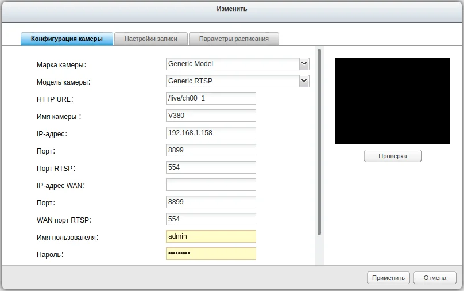The width and height of the screenshot is (464, 291).
Task: Click the HTTP URL field with /live/ch00_1
Action: 211,98
